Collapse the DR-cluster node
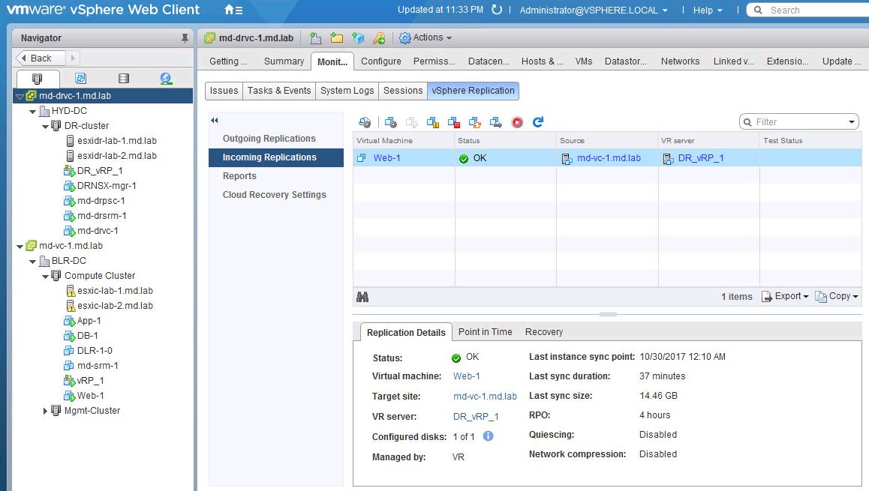This screenshot has height=491, width=869. tap(46, 126)
